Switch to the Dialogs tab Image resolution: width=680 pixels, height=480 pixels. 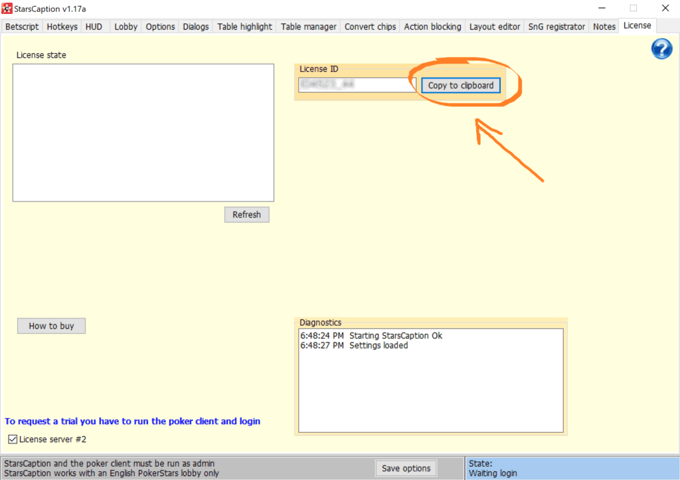click(196, 27)
